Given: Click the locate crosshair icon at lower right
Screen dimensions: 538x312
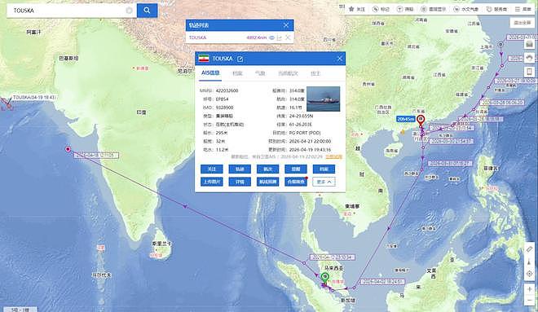Looking at the screenshot, I should click(529, 274).
